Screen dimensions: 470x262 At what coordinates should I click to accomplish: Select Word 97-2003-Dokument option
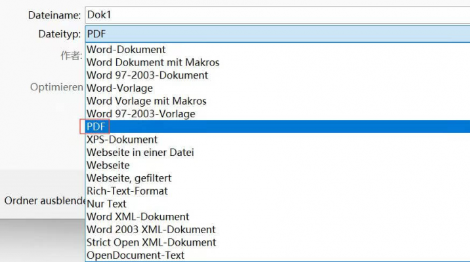click(x=147, y=75)
